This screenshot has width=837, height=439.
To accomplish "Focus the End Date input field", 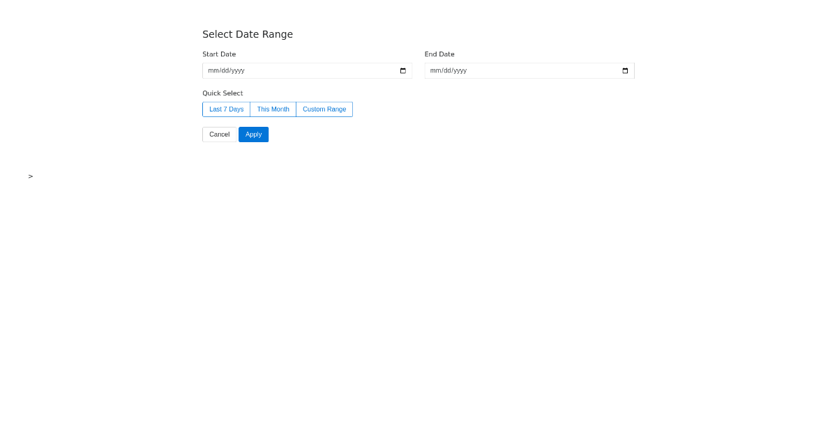I will pyautogui.click(x=516, y=70).
